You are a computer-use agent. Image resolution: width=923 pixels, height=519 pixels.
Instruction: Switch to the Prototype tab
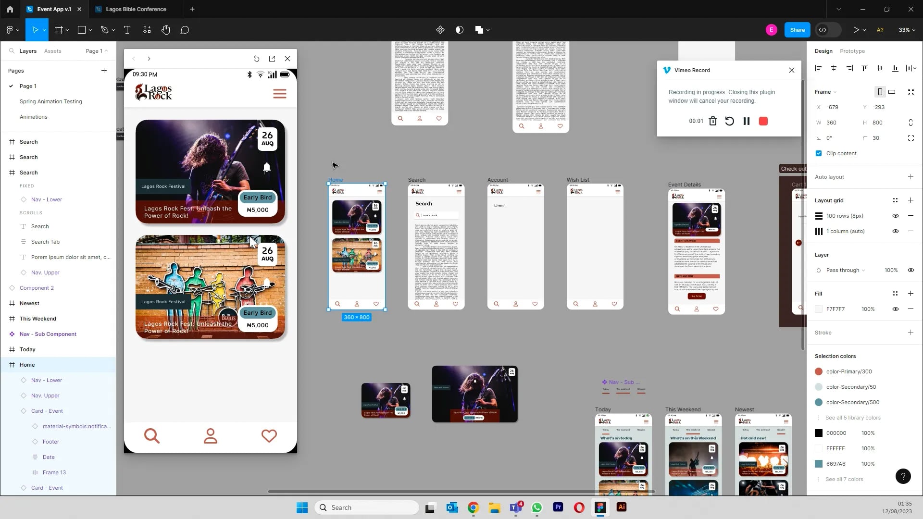pyautogui.click(x=852, y=51)
